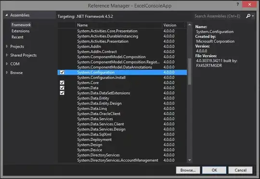260x179 pixels.
Task: Select System.ComponentModel.Composition.Regist... row
Action: pos(122,62)
